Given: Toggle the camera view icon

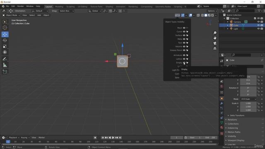Looking at the screenshot, I should 215,43.
